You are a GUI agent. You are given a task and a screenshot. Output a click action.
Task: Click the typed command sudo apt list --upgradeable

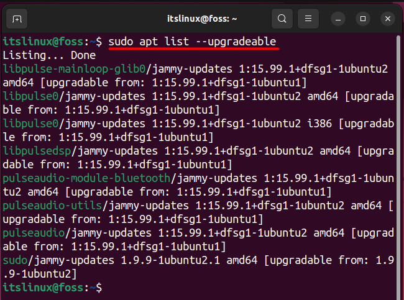click(192, 42)
